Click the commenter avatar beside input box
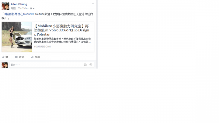The image size is (219, 123). 5,65
